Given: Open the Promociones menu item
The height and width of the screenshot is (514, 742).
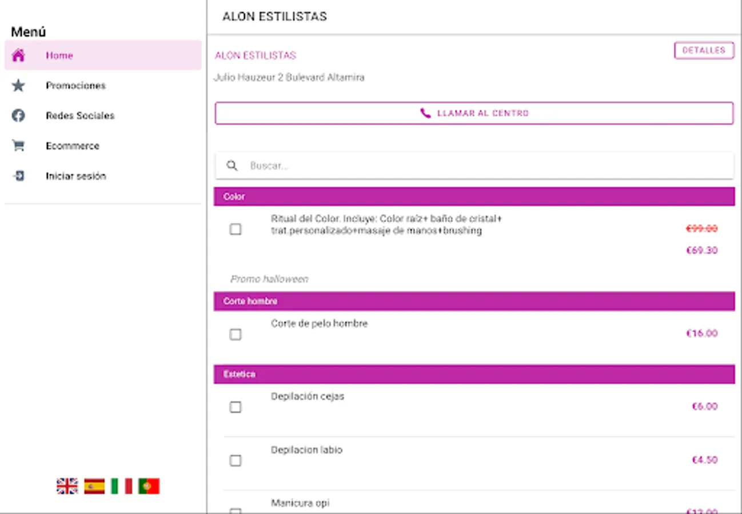Looking at the screenshot, I should coord(76,86).
